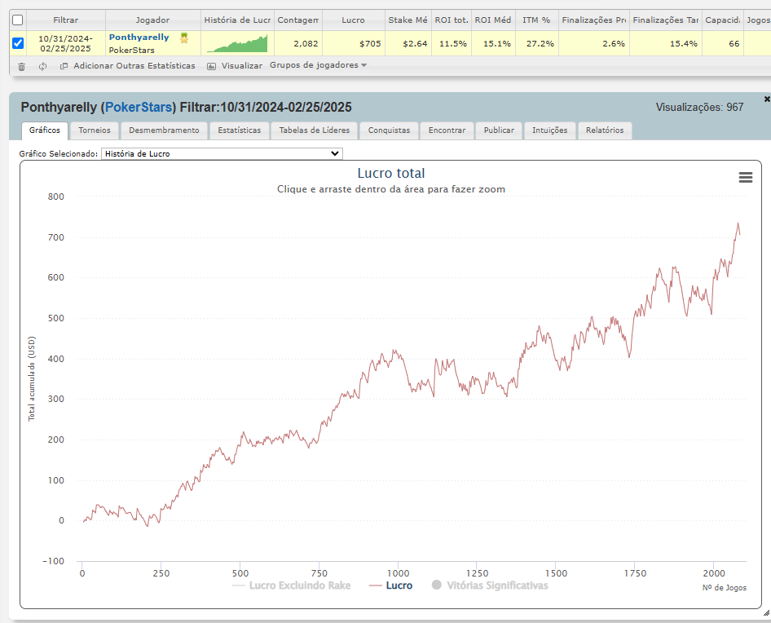Close the player detail panel
This screenshot has height=623, width=771.
(767, 99)
